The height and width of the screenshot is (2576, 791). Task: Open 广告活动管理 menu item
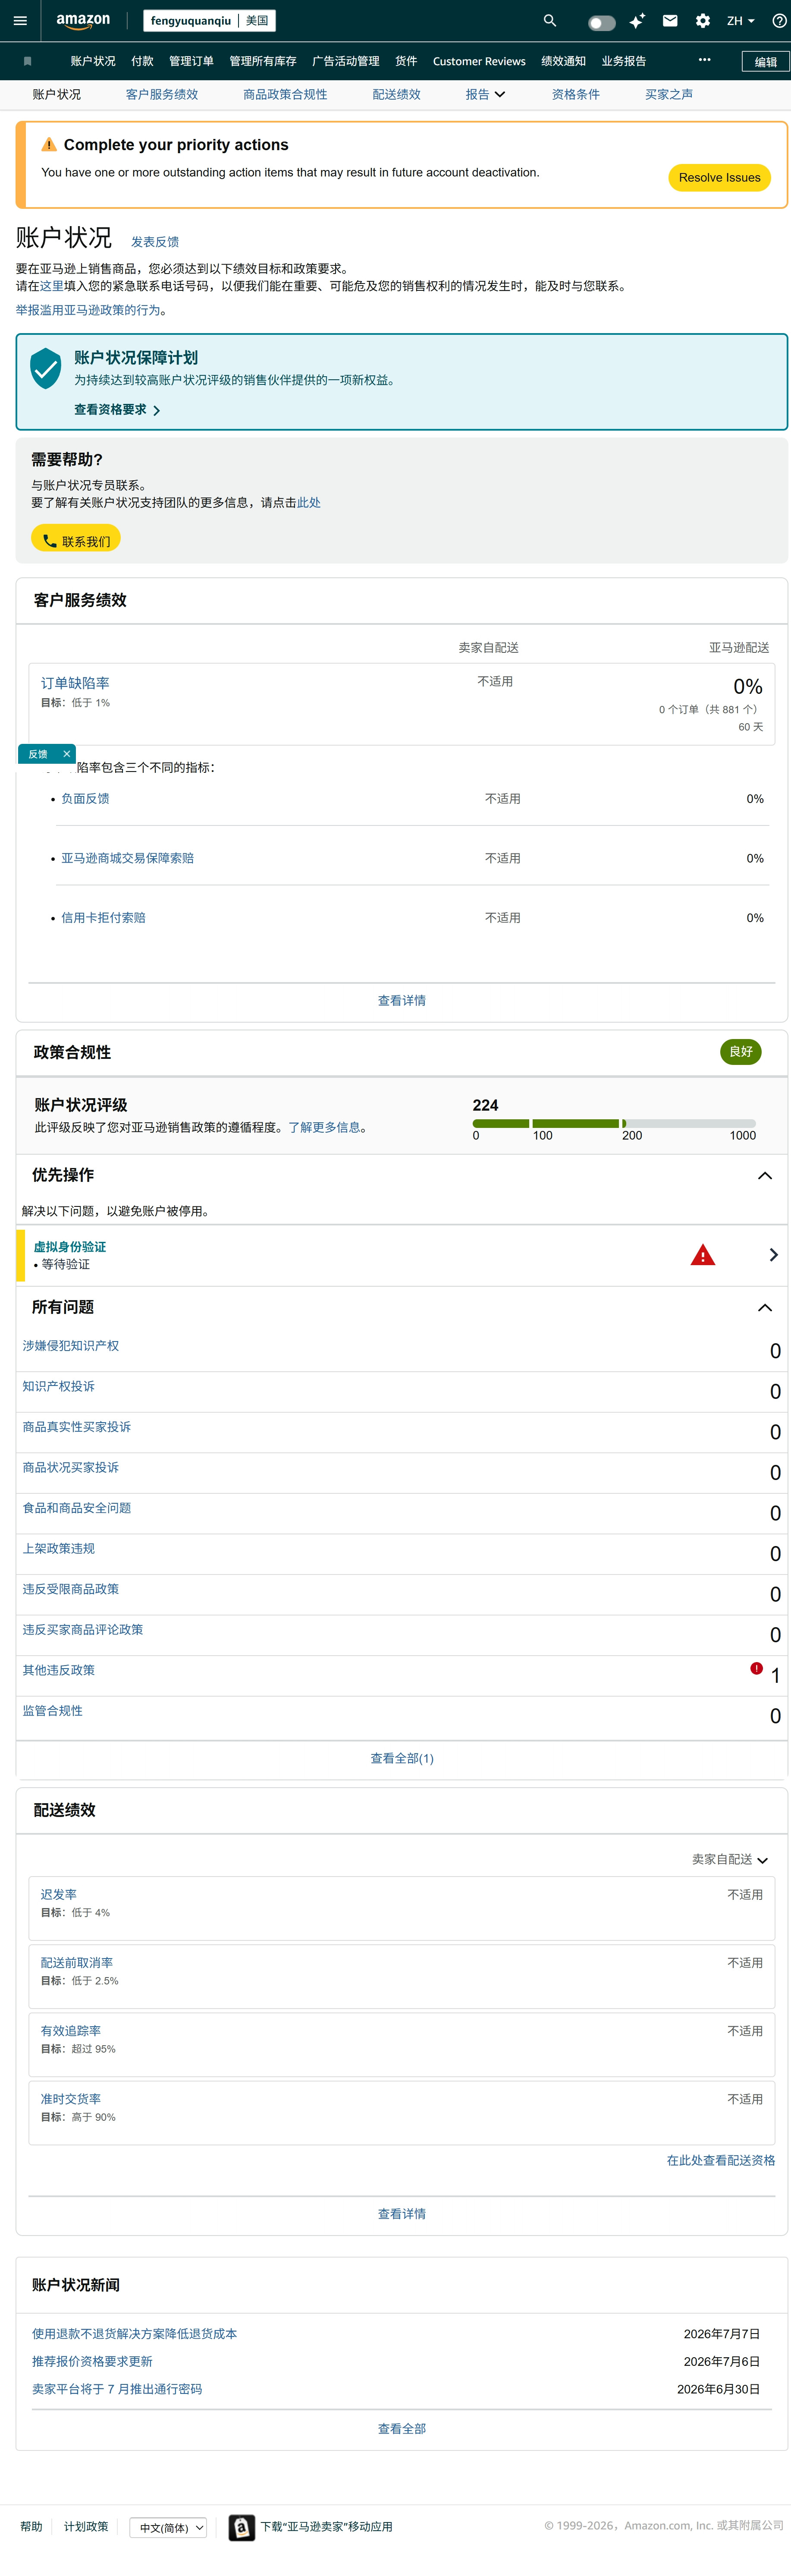tap(346, 61)
